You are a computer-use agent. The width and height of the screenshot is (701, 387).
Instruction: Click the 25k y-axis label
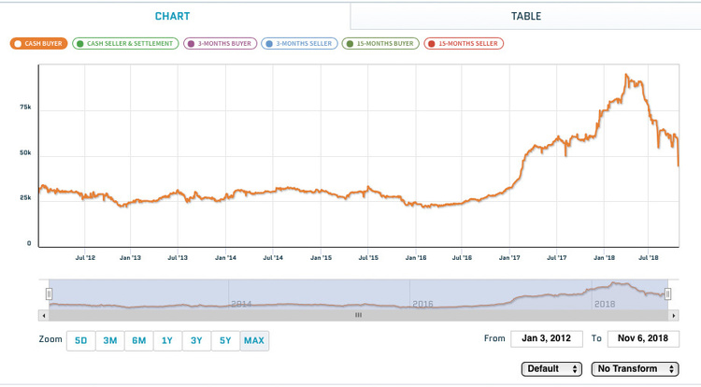tap(26, 198)
